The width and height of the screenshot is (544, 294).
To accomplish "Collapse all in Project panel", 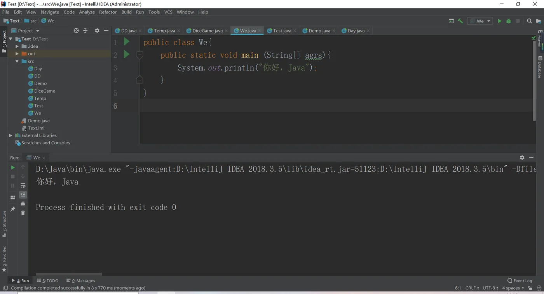I will coord(85,31).
